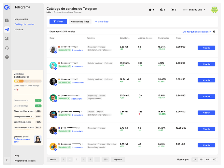Open favorites star icon in header
Screen dimensions: 224x168
[x=150, y=10]
